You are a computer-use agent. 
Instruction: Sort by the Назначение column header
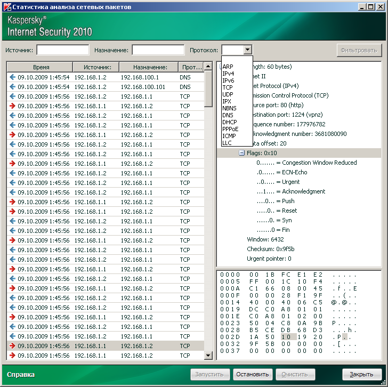tap(149, 67)
